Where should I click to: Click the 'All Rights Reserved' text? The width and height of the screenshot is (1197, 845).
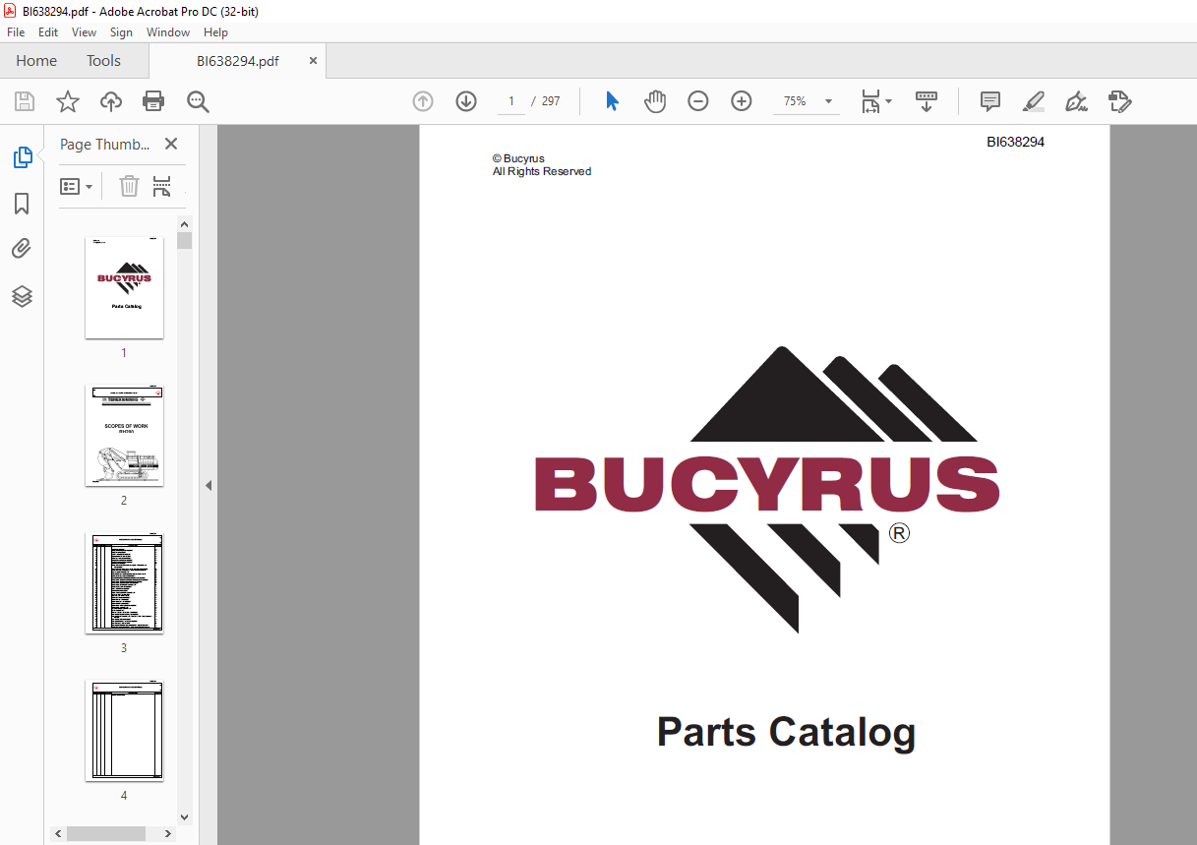(x=542, y=171)
